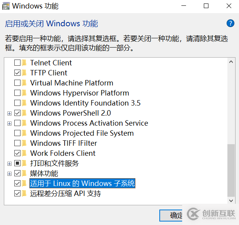Click the folder icon next to 远程差分压缩 API 支持
This screenshot has width=239, height=225.
click(25, 193)
